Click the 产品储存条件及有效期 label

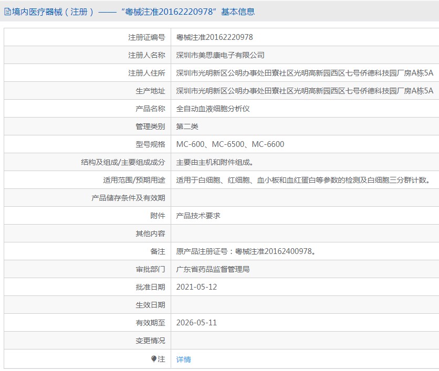(x=128, y=198)
